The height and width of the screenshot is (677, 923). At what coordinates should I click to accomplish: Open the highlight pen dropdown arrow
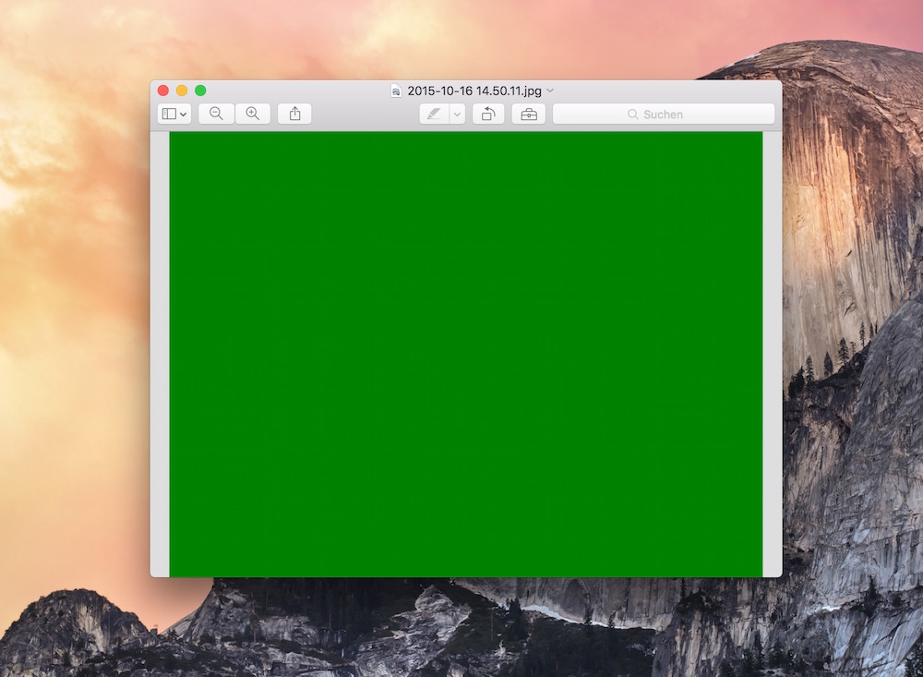457,115
